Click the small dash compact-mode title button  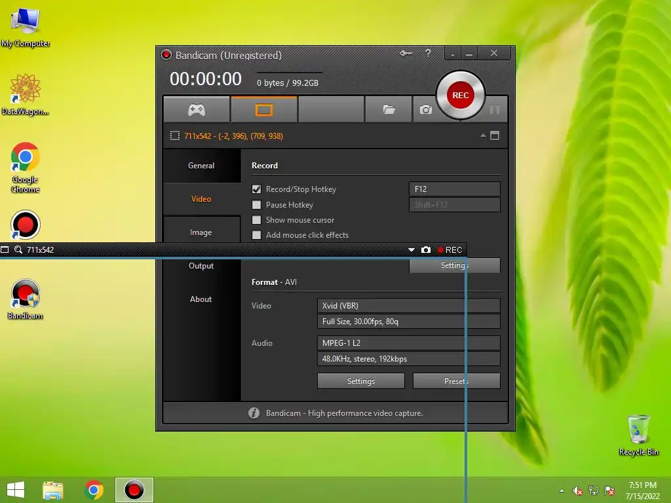click(x=452, y=54)
